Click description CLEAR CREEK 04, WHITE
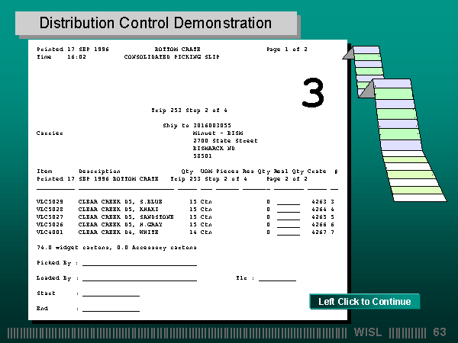 coord(118,232)
